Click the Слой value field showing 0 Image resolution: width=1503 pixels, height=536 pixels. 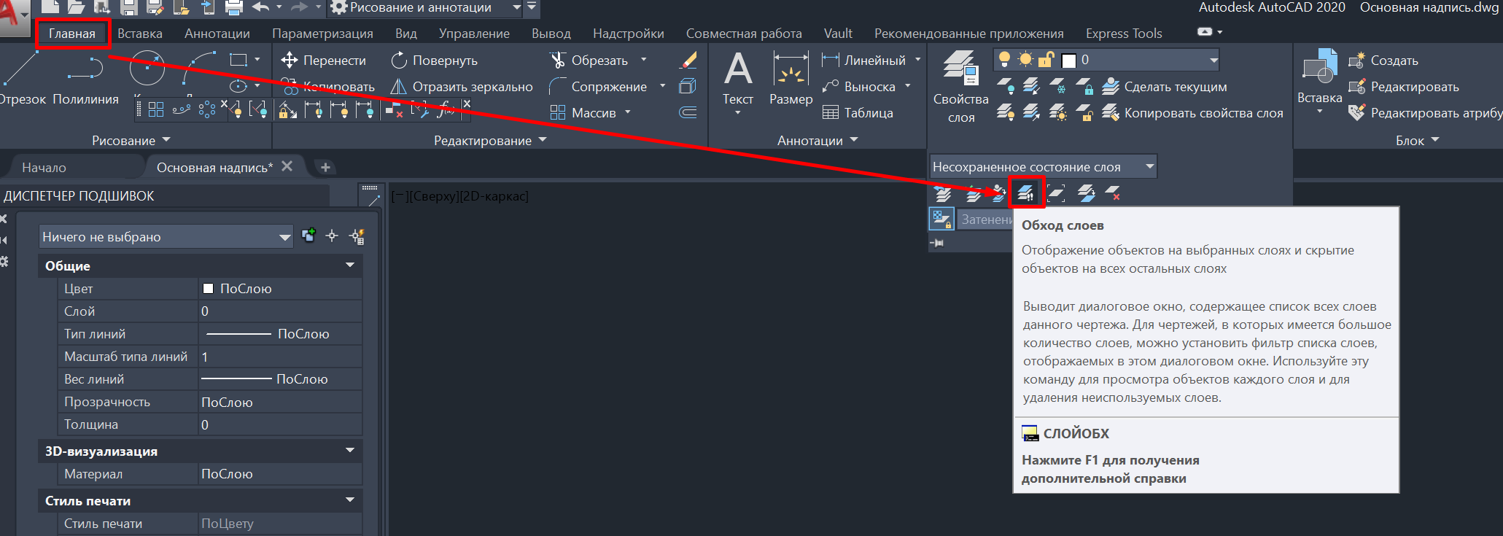click(x=281, y=311)
